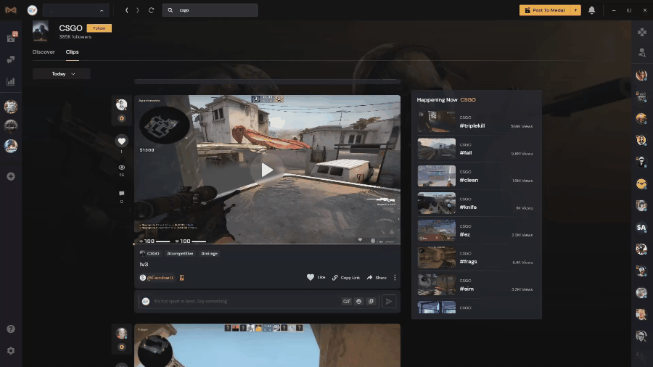This screenshot has height=367, width=653.
Task: Open friend search icon in right sidebar
Action: pyautogui.click(x=642, y=52)
